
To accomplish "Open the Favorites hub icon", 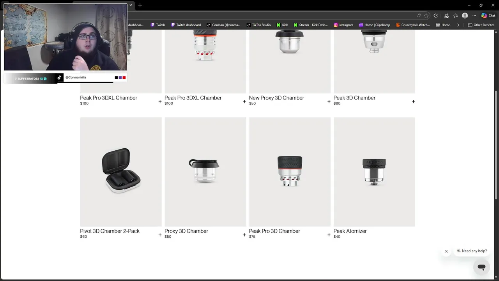I will point(455,16).
